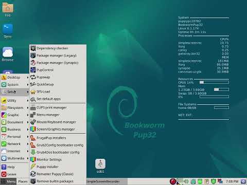
Task: Click the Menu manager icon
Action: [x=33, y=115]
